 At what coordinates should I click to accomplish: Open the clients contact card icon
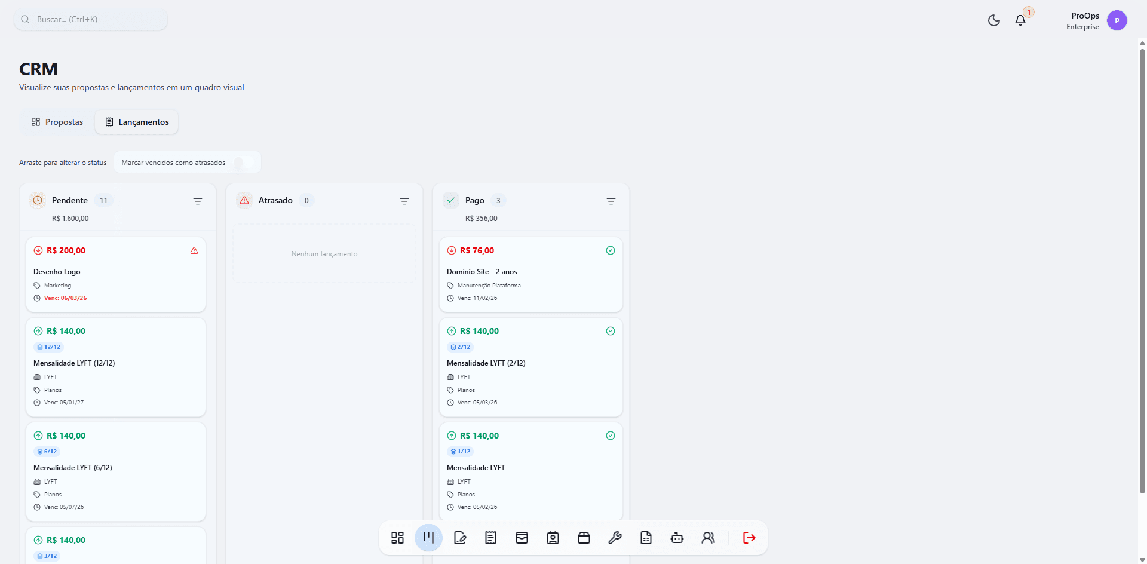coord(553,538)
